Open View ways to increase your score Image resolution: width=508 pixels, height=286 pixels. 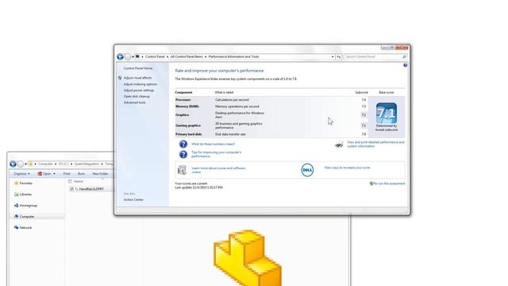coord(347,168)
